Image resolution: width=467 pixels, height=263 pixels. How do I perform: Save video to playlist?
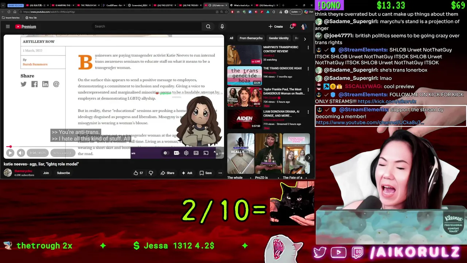click(205, 173)
